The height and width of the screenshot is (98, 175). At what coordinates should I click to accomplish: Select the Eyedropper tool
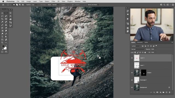2,22
